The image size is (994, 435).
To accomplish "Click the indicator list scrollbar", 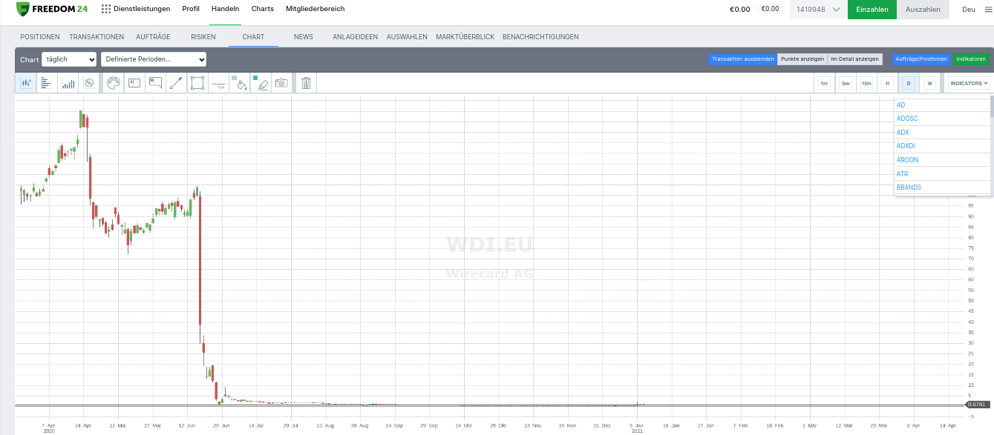I will [x=992, y=107].
